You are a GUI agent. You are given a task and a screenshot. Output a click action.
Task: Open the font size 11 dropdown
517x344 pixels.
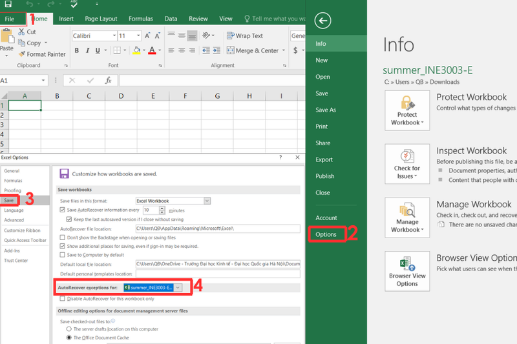tap(138, 35)
